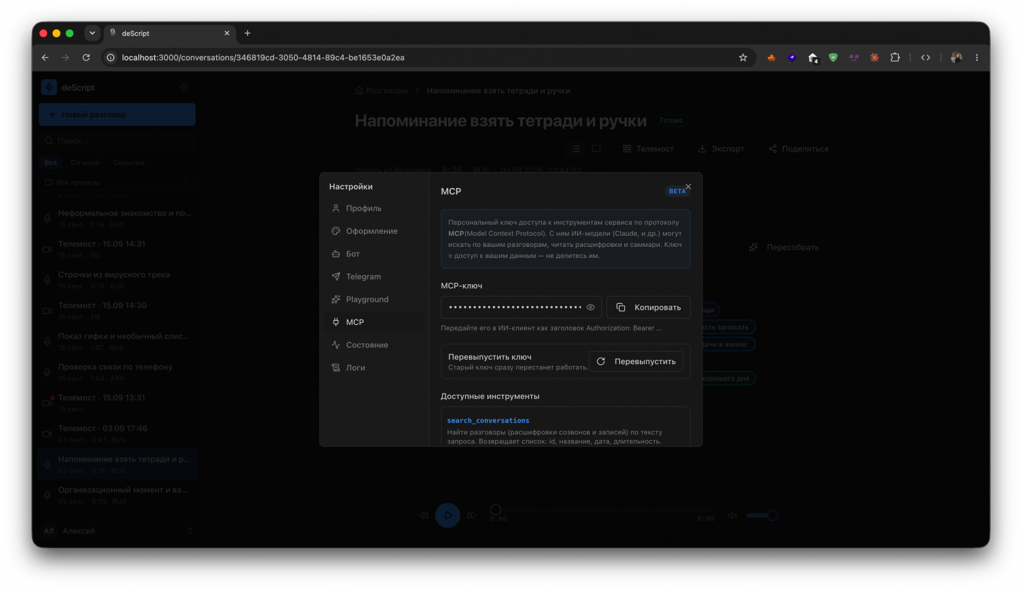The height and width of the screenshot is (590, 1022).
Task: Open Проверка связи по телефону conversation
Action: (117, 372)
